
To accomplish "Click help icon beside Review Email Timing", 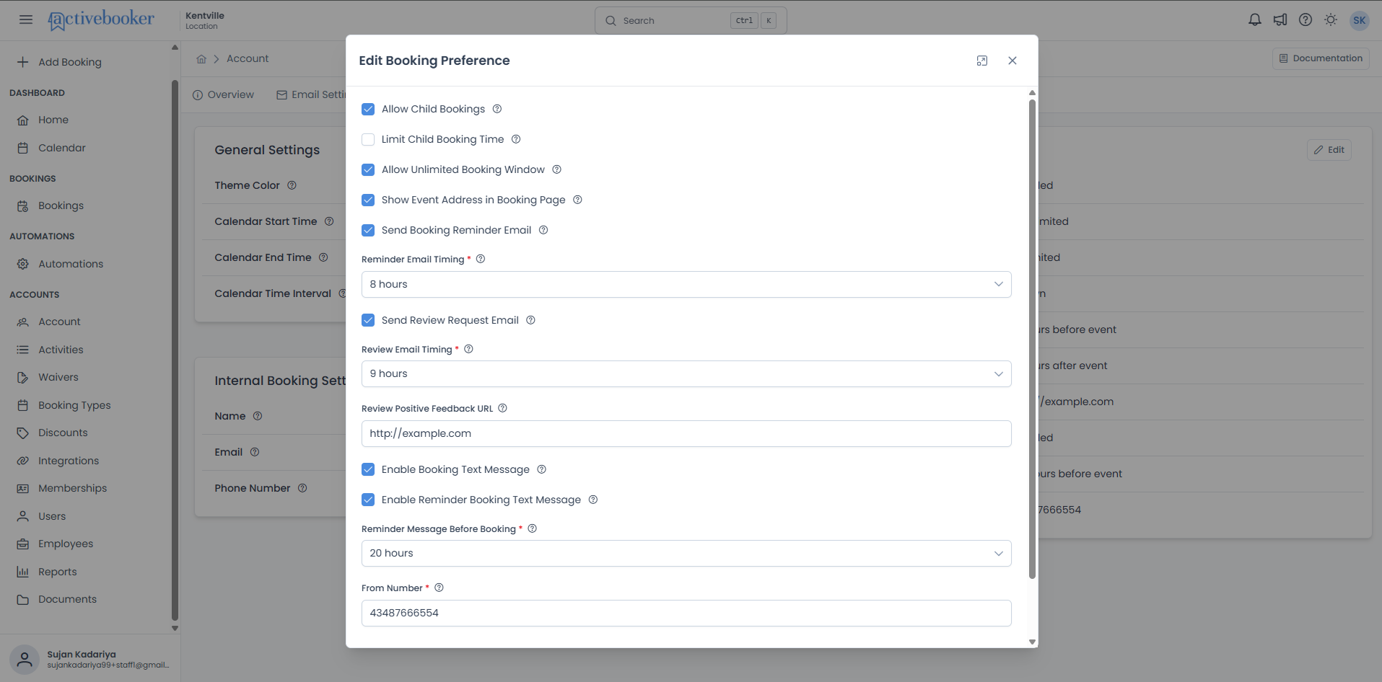I will [468, 349].
